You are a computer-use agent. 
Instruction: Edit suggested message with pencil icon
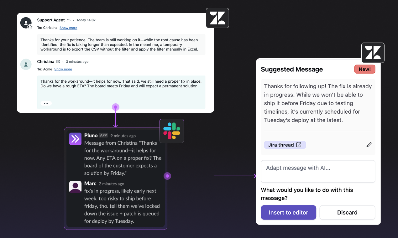(369, 145)
